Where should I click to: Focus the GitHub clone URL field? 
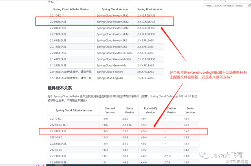click(x=224, y=5)
